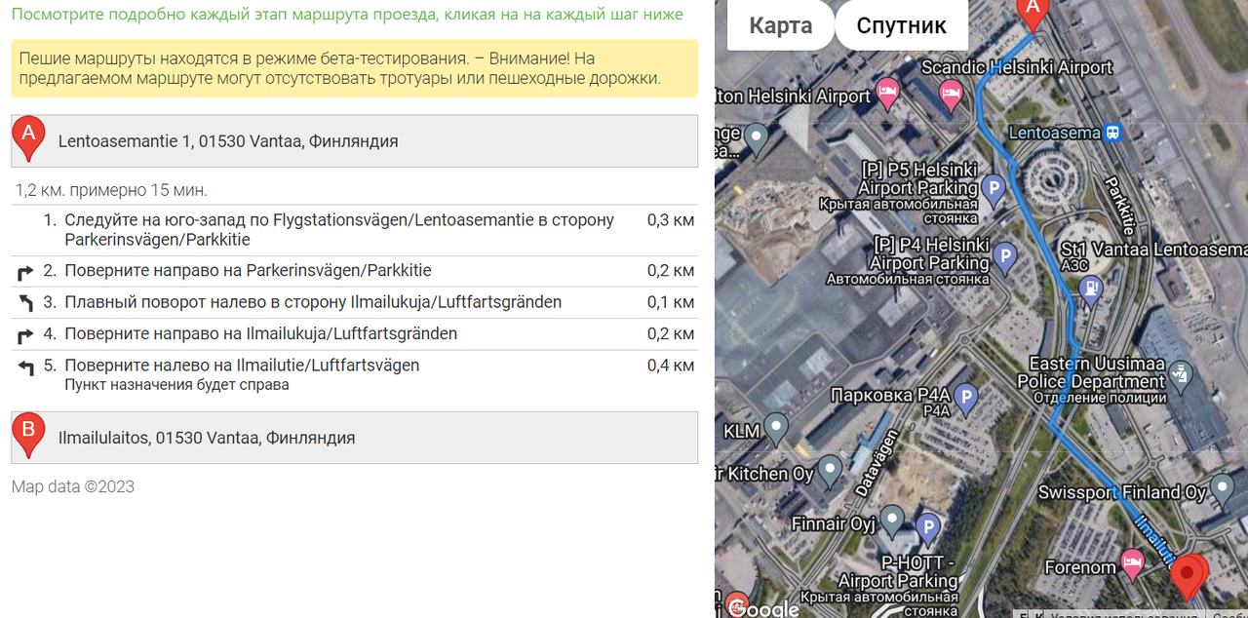Click the Finnair Oyj location pin
Screen dimensions: 1248x618
pyautogui.click(x=892, y=521)
